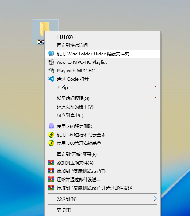Select 固定到快速访问 menu entry
190x216 pixels.
(103, 45)
